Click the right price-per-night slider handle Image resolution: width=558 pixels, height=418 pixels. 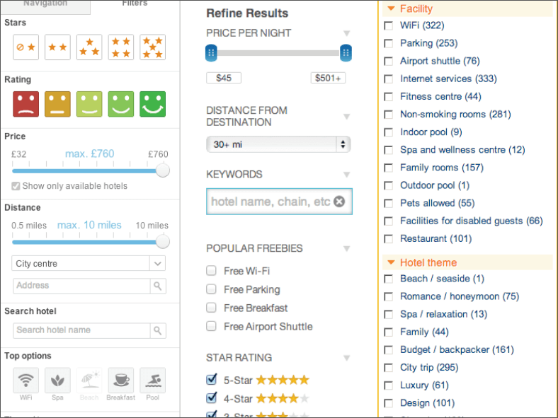coord(346,52)
